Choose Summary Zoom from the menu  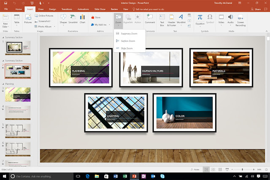coord(130,34)
